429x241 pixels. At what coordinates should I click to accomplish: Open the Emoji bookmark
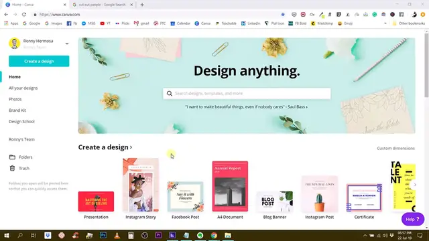pyautogui.click(x=345, y=23)
